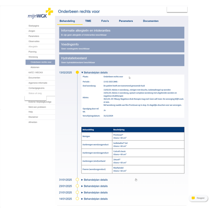Screen dimensions: 211x211
Task: Open Allergieën in the sidebar
Action: tap(40, 47)
